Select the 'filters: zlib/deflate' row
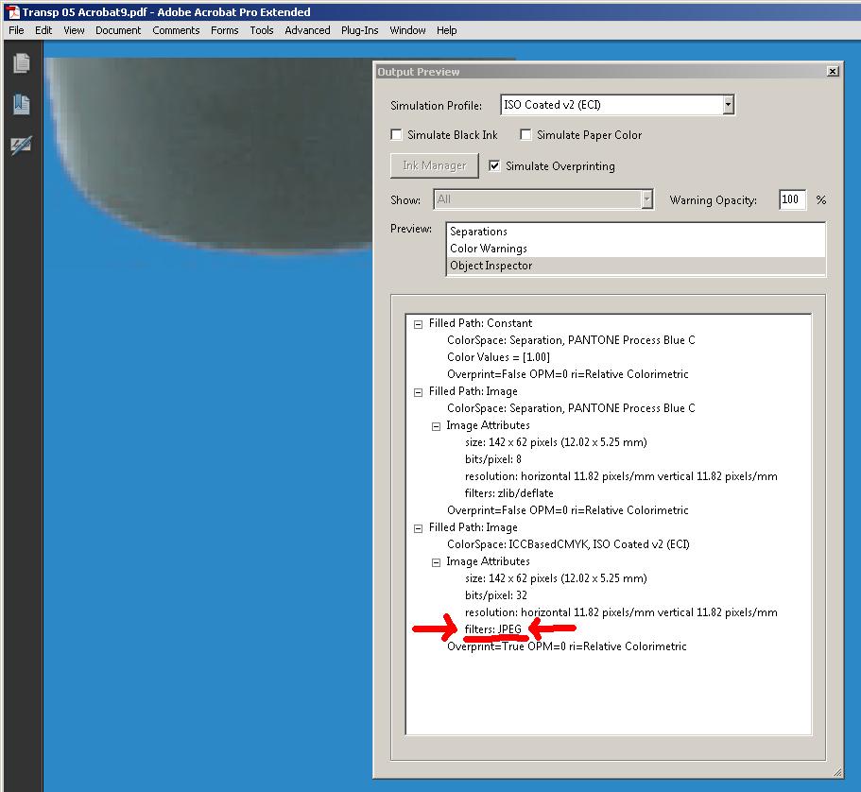The height and width of the screenshot is (792, 861). click(508, 493)
